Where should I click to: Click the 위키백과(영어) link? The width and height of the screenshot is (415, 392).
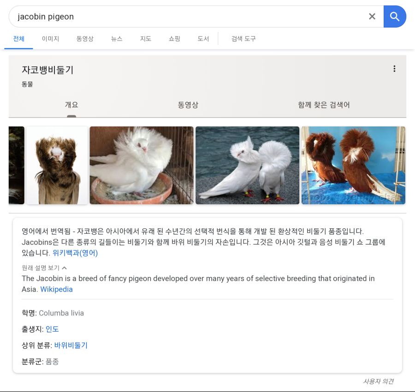pyautogui.click(x=75, y=253)
